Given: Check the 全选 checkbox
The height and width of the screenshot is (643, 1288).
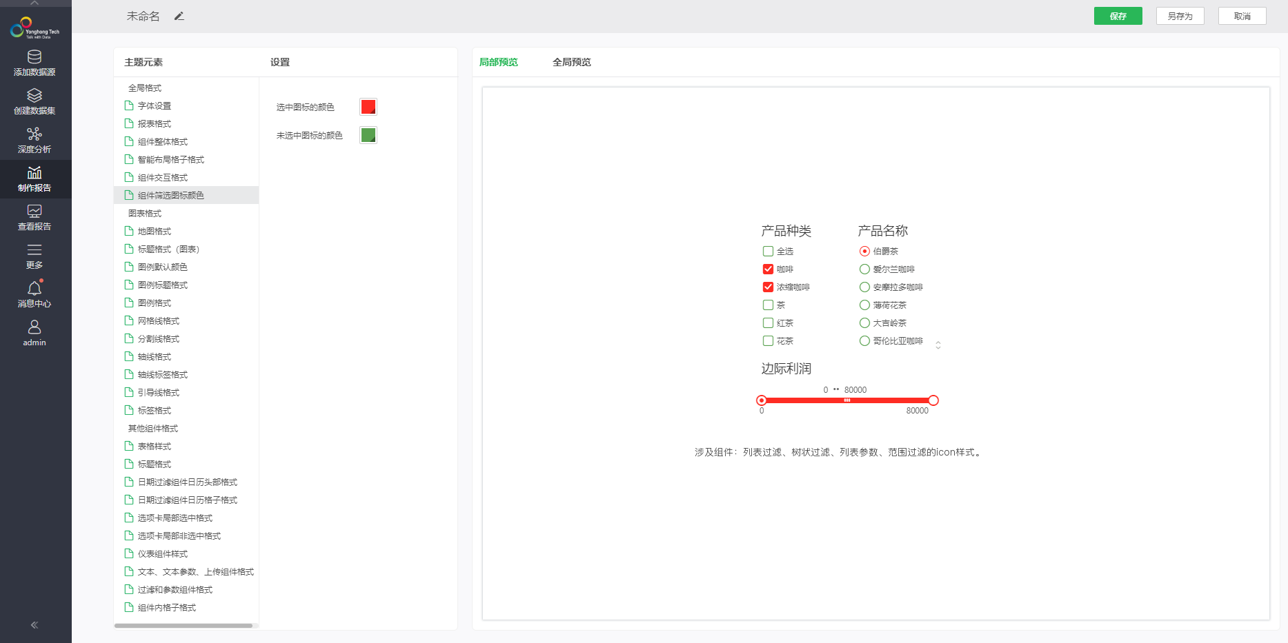Looking at the screenshot, I should point(768,252).
